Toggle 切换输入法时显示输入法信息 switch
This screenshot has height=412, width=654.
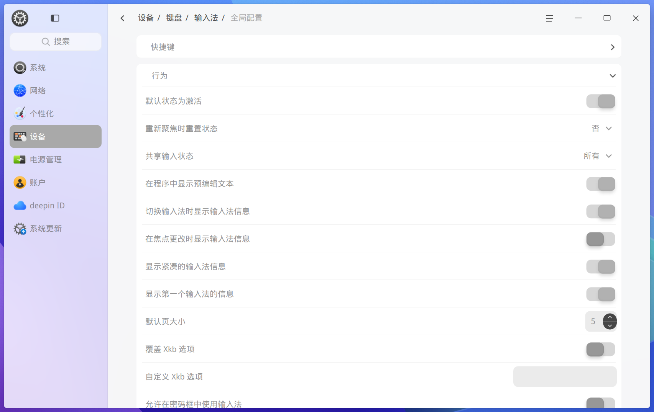(x=601, y=211)
